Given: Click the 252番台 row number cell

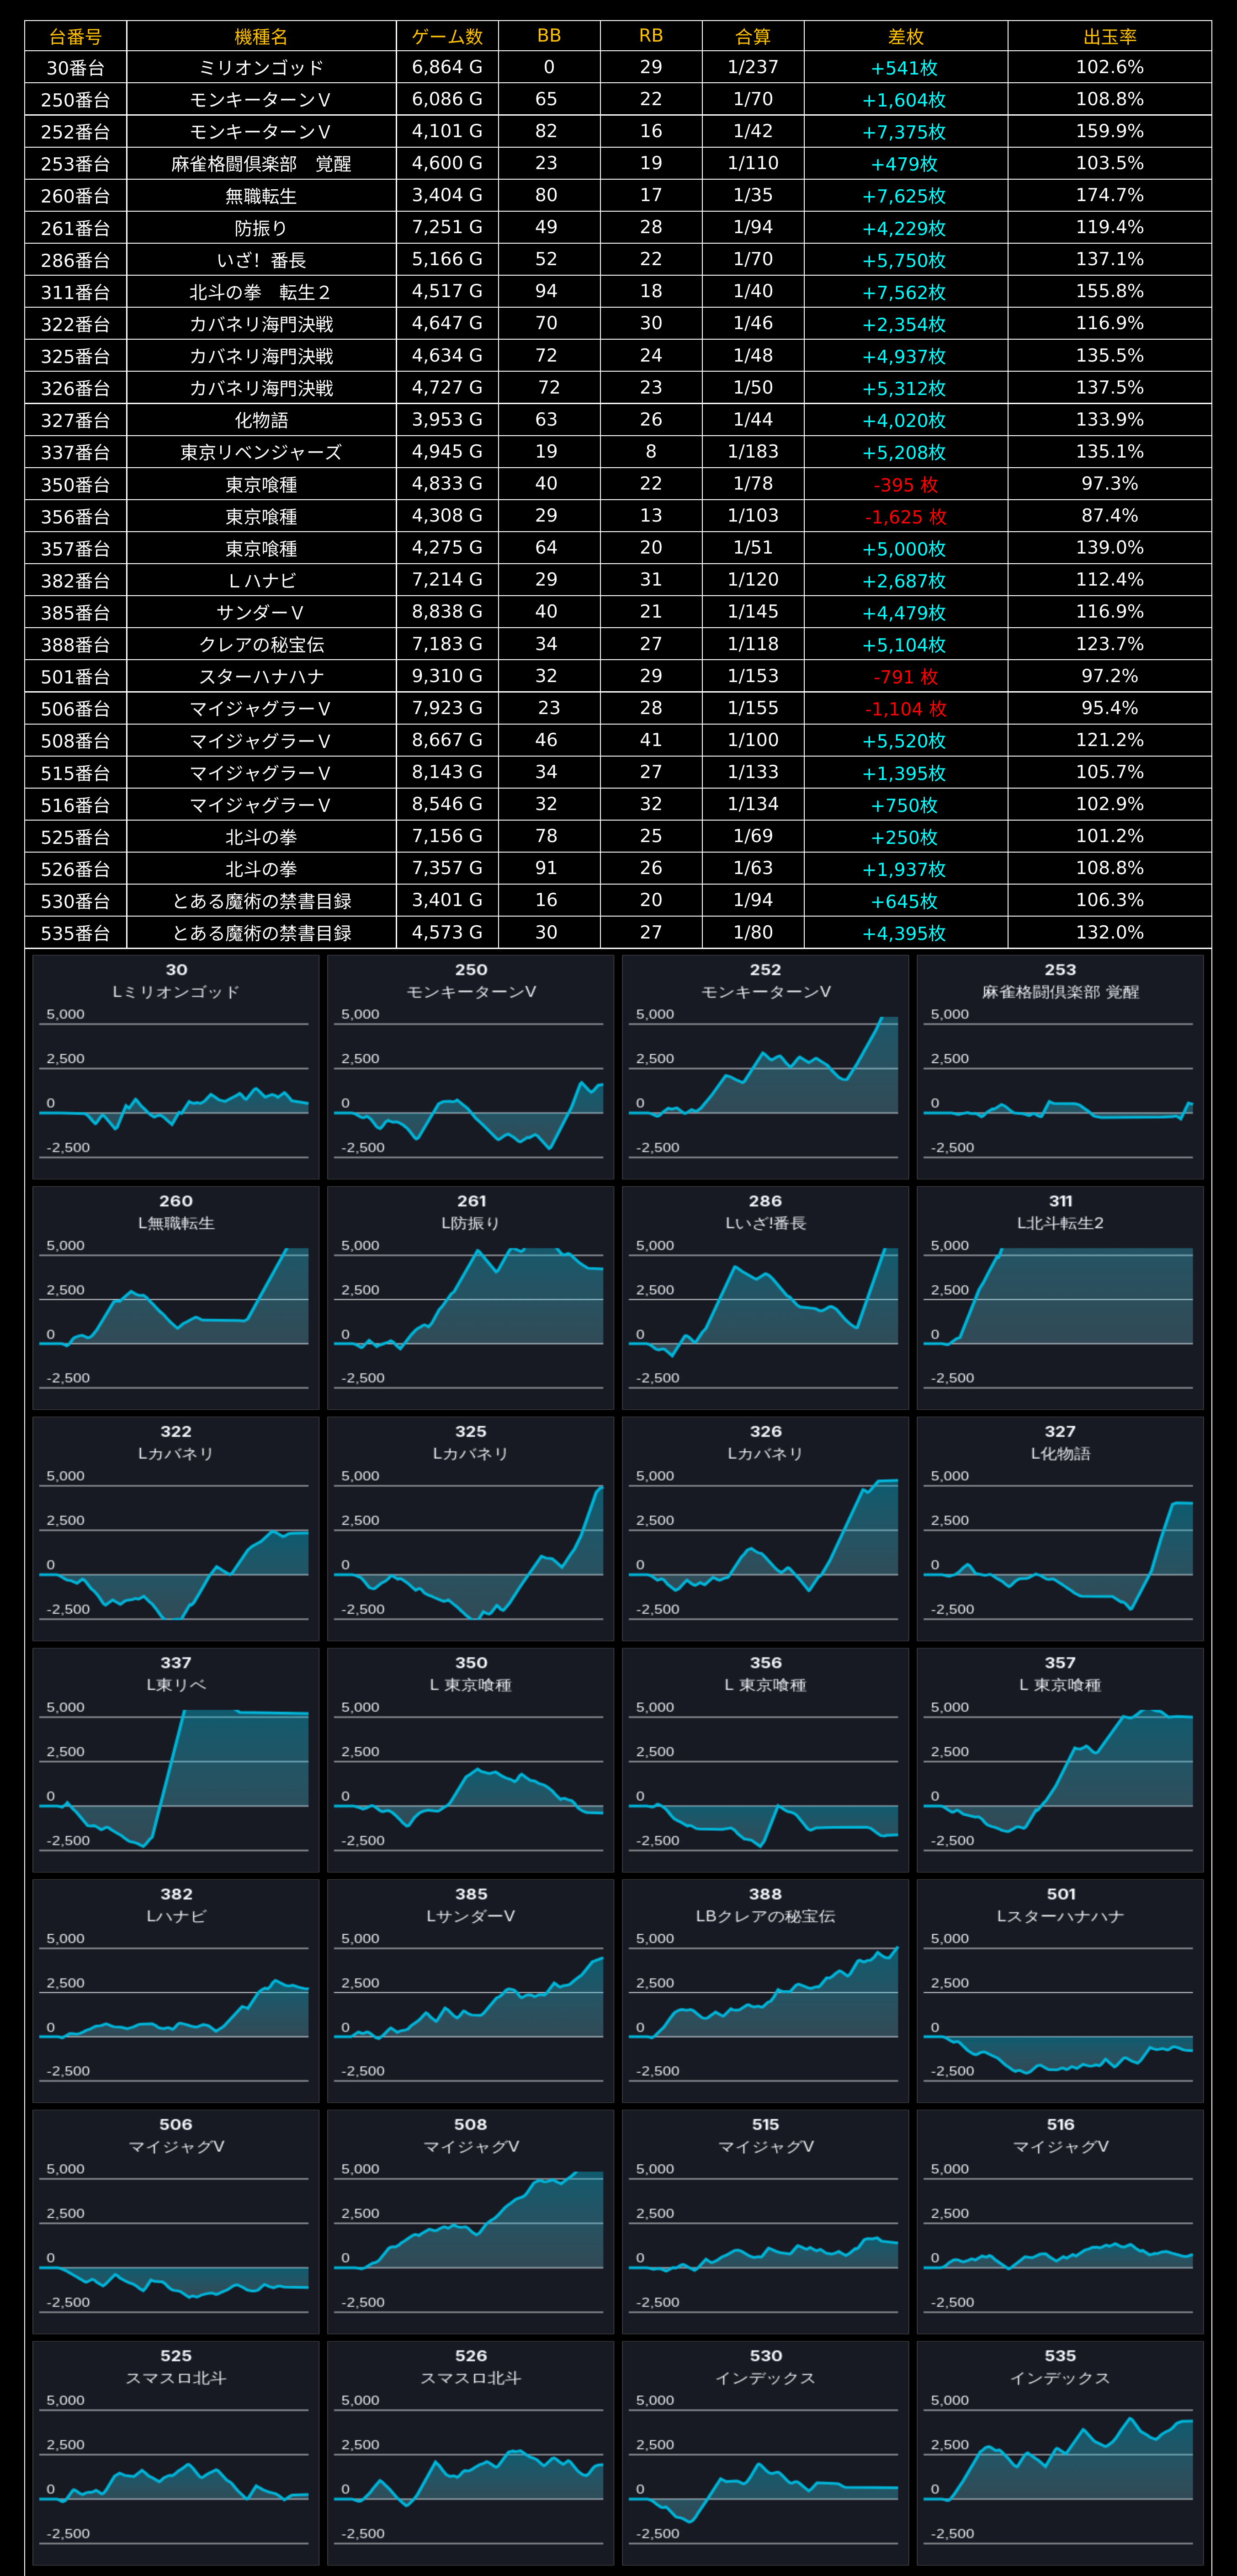Looking at the screenshot, I should [x=76, y=132].
